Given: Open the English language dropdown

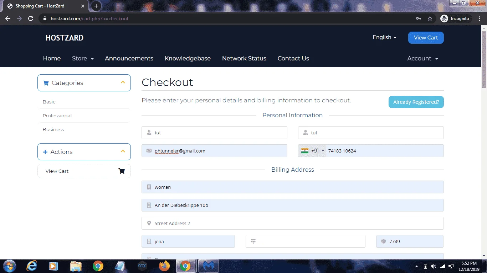Looking at the screenshot, I should 384,37.
